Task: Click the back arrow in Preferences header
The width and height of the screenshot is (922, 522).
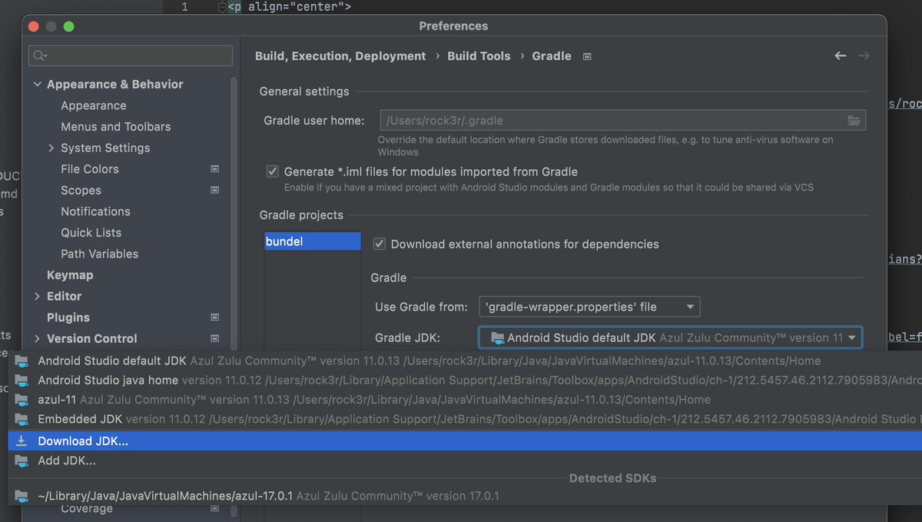Action: click(841, 55)
